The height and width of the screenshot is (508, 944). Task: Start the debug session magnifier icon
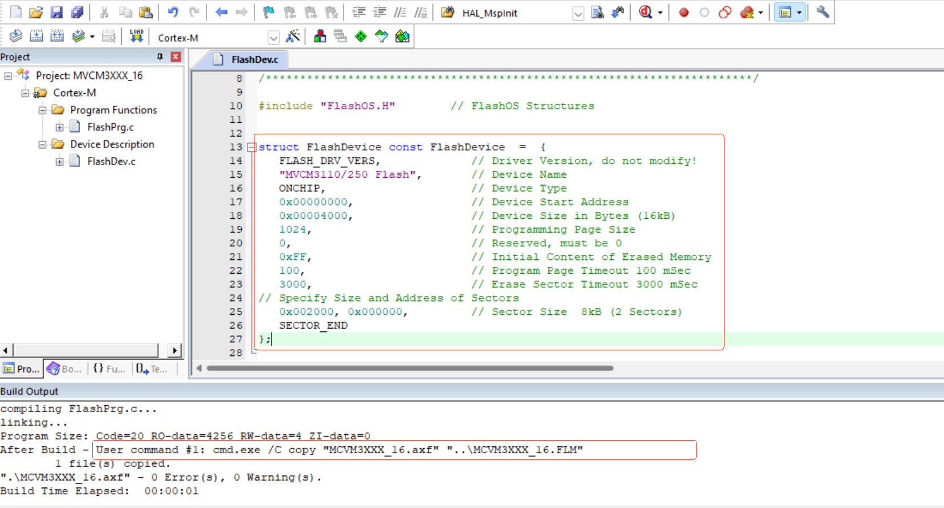(x=646, y=13)
